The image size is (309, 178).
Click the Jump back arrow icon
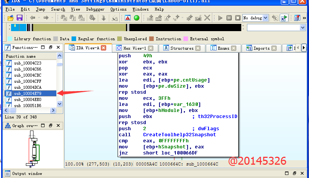click(33, 18)
